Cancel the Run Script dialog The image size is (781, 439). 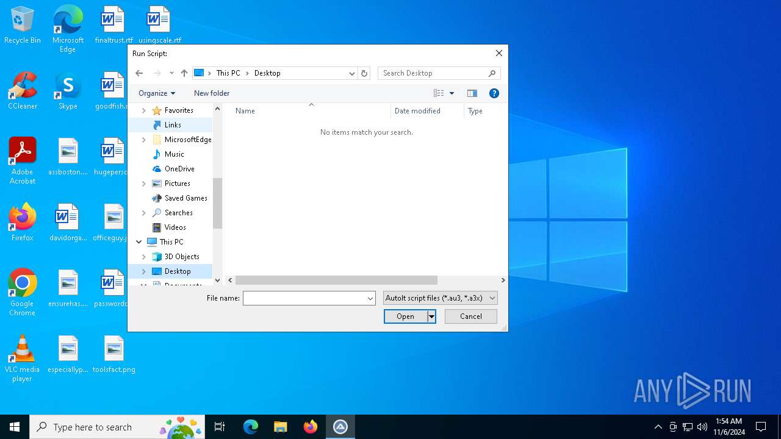click(x=471, y=316)
